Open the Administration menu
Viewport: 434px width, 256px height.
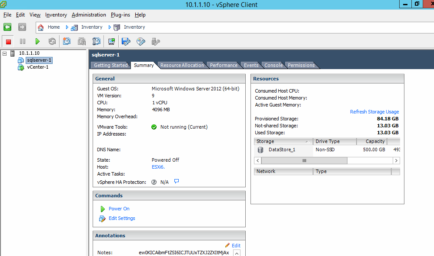tap(89, 15)
